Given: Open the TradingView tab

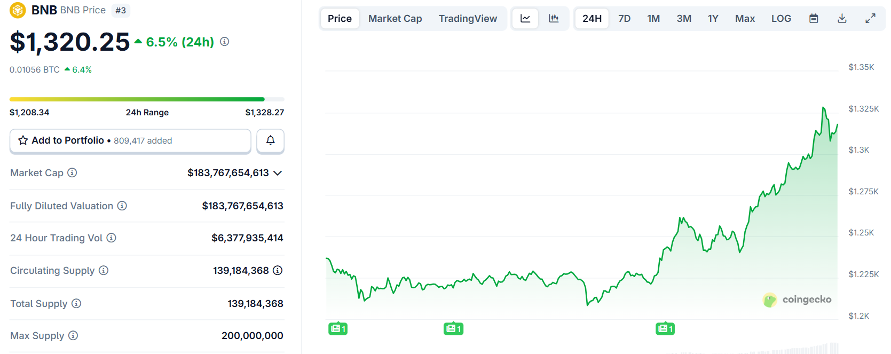Looking at the screenshot, I should [468, 19].
